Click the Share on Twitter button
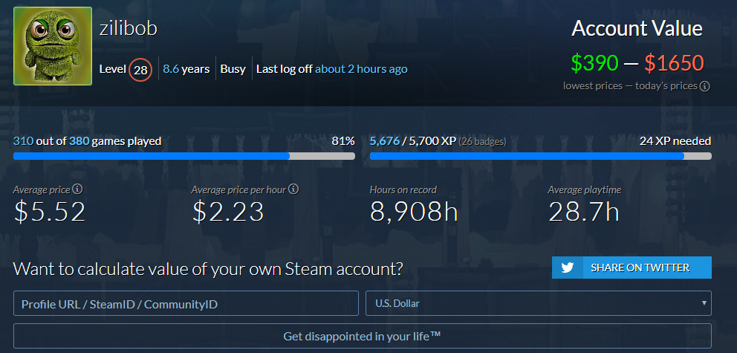The image size is (737, 353). [x=632, y=268]
